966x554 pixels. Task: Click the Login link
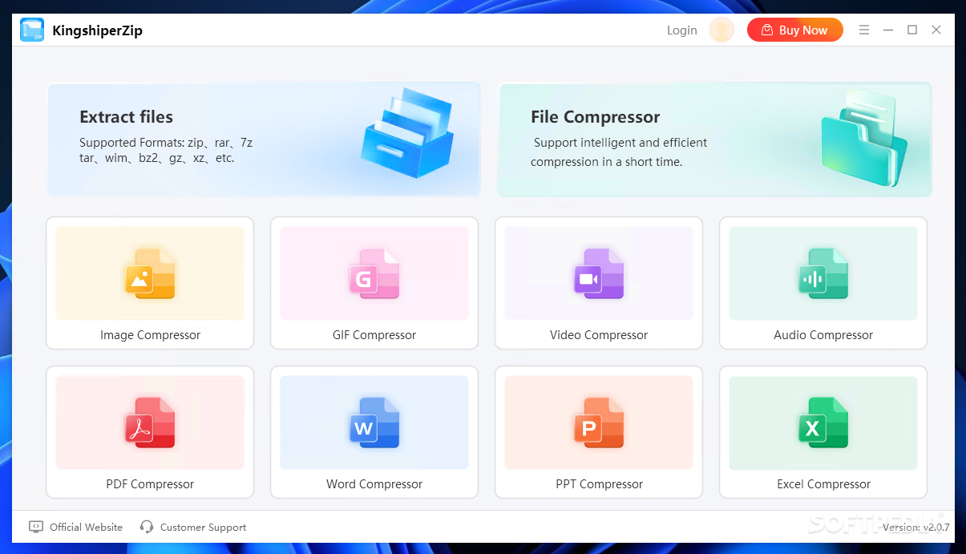tap(682, 30)
